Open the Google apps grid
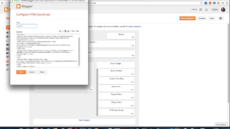The width and height of the screenshot is (230, 129). pos(201,10)
